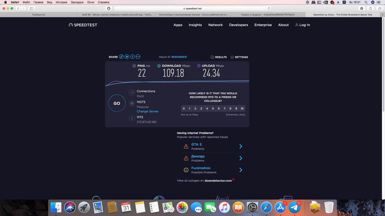The height and width of the screenshot is (216, 385).
Task: Open Finder from the Dock
Action: click(56, 208)
